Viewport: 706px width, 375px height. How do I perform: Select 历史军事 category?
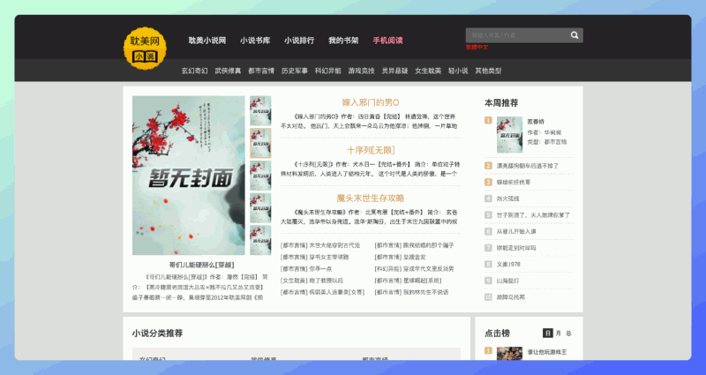point(295,71)
